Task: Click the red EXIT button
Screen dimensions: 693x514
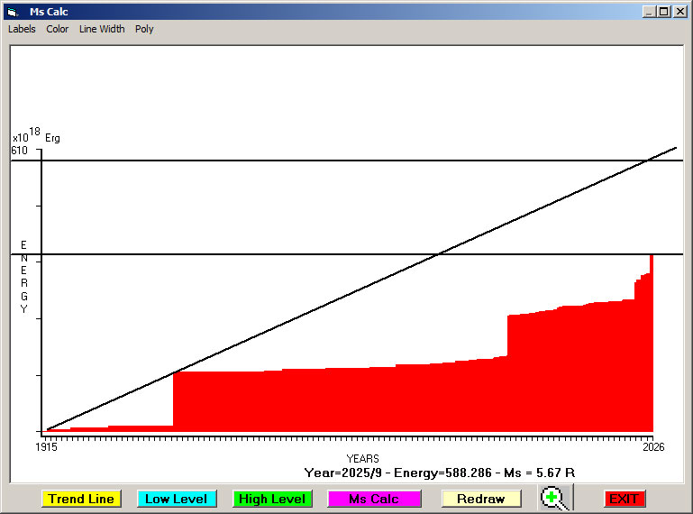Action: point(624,499)
